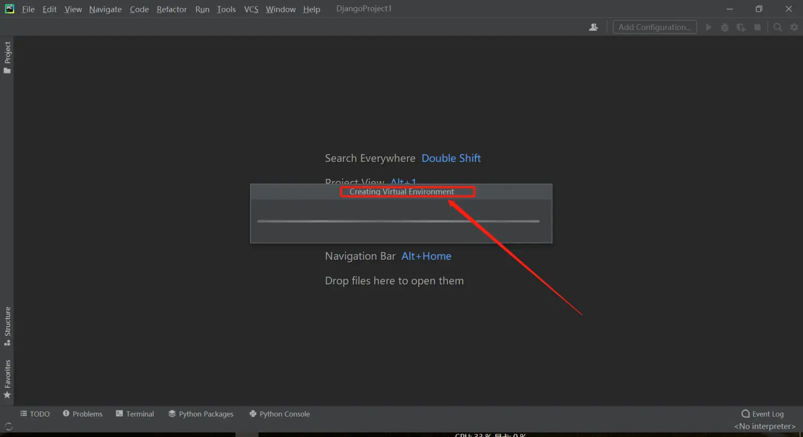803x437 pixels.
Task: Toggle the Favorites tool window
Action: (7, 379)
